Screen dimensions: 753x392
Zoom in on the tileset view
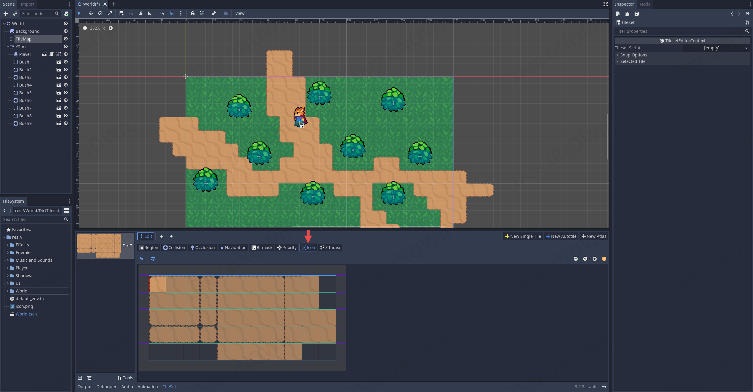[595, 259]
